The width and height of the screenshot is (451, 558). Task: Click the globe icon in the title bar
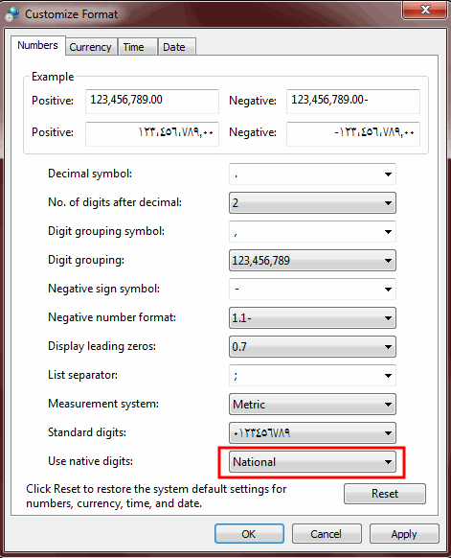coord(12,13)
